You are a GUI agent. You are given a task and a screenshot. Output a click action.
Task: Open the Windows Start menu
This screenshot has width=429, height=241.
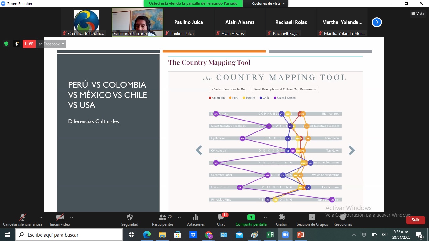pyautogui.click(x=7, y=235)
